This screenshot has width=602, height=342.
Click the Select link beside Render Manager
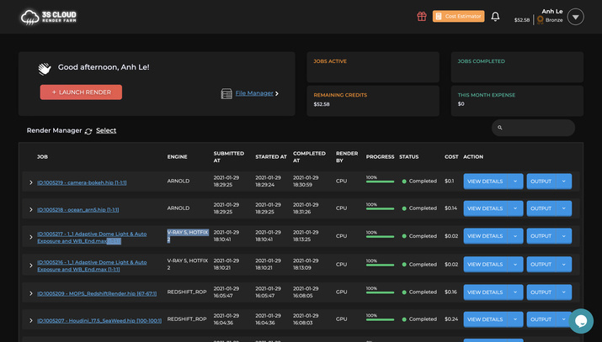[106, 130]
